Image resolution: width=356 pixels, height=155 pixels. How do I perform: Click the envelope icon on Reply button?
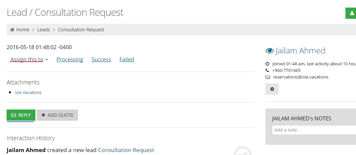14,115
